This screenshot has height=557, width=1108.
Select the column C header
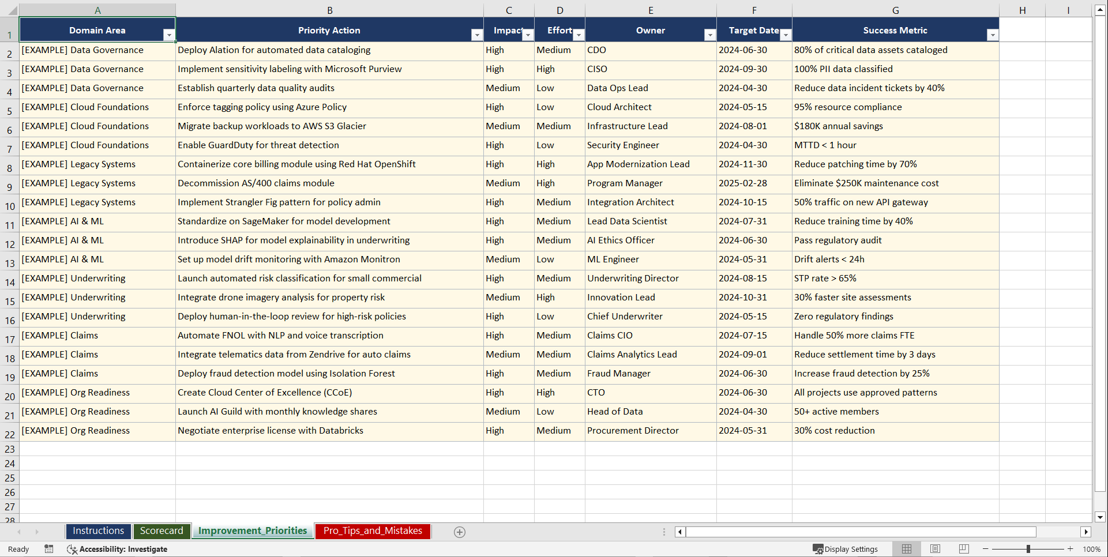pyautogui.click(x=509, y=10)
